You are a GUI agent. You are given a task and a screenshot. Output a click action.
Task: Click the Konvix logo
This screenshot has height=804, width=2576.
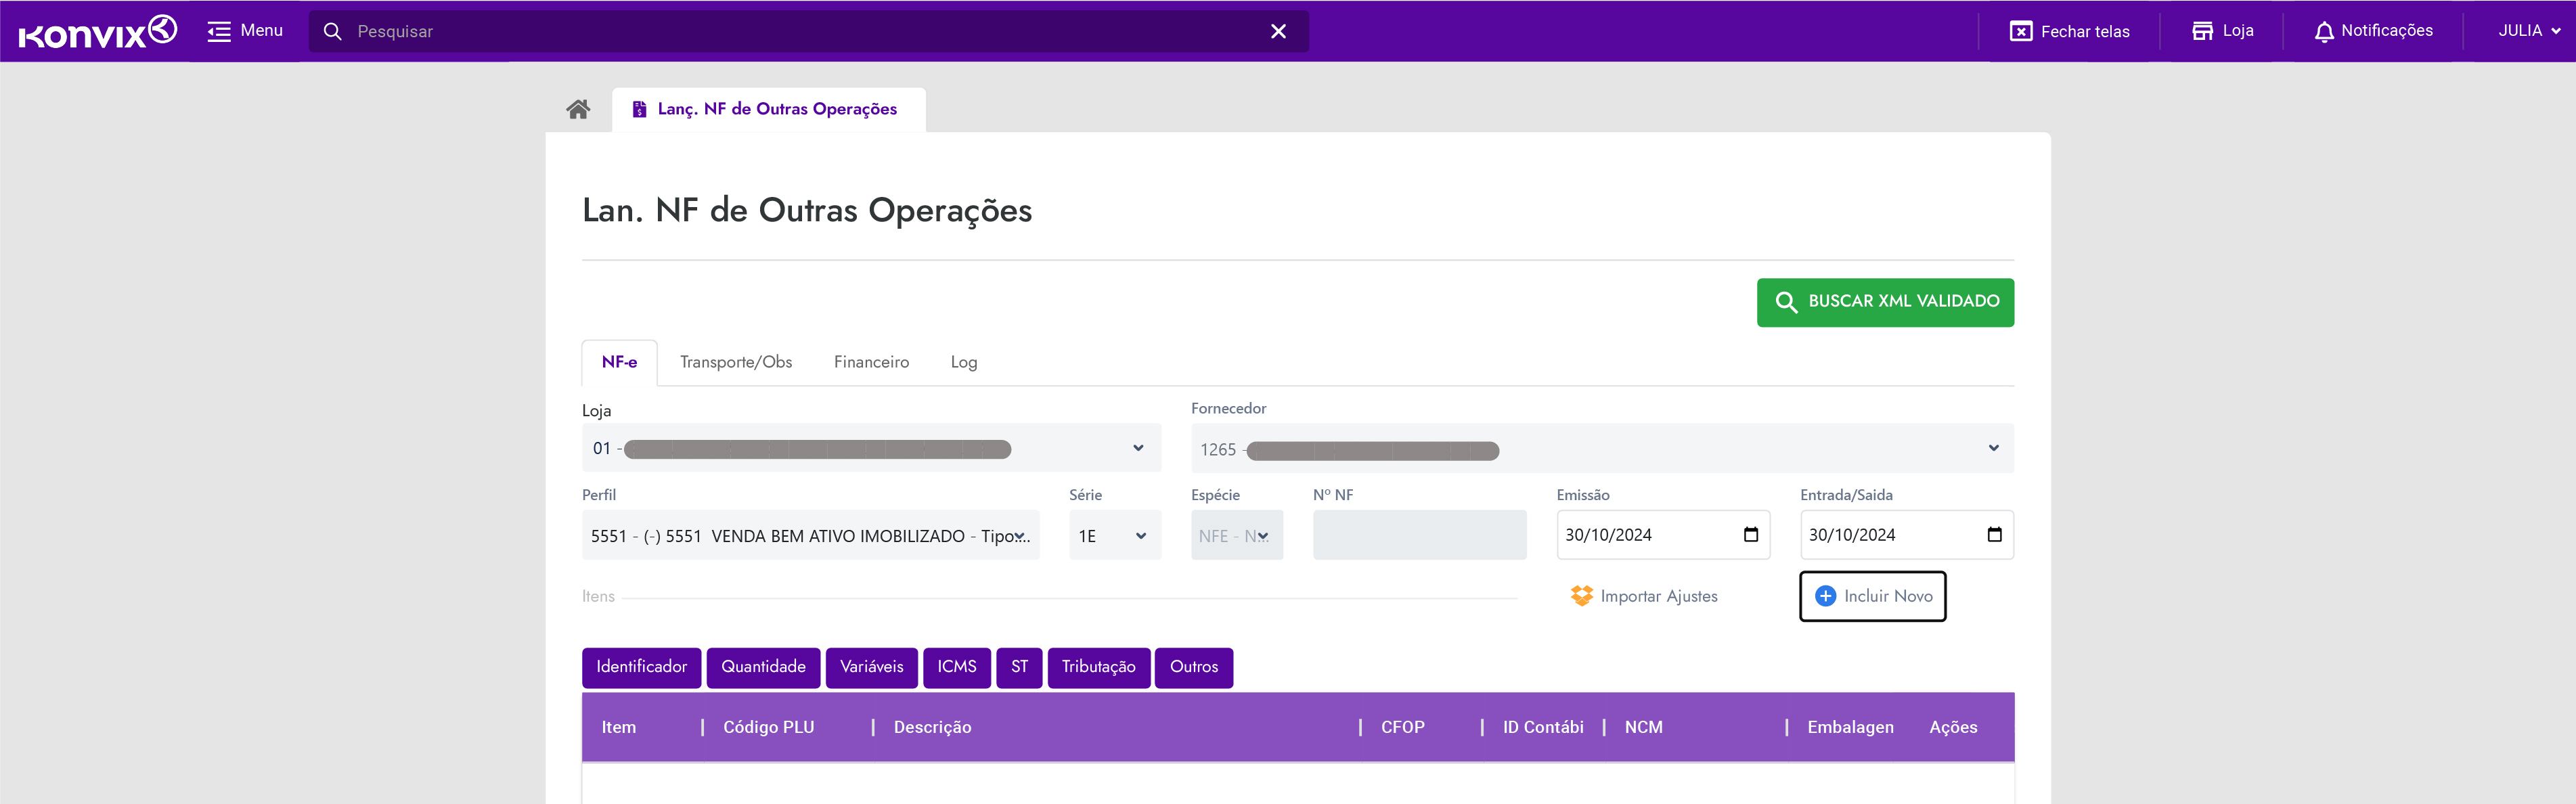(98, 31)
